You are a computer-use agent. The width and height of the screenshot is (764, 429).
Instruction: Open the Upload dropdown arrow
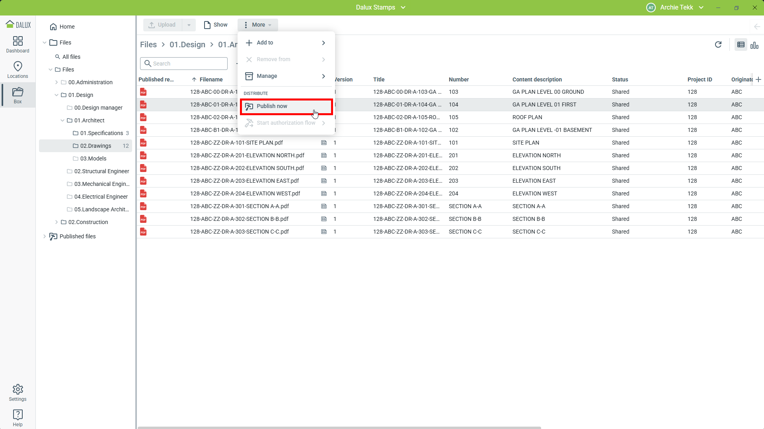tap(189, 25)
